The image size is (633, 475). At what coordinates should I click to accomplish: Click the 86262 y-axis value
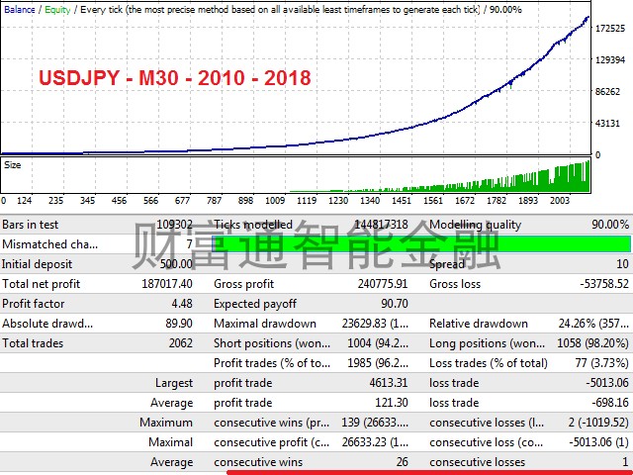pyautogui.click(x=607, y=91)
